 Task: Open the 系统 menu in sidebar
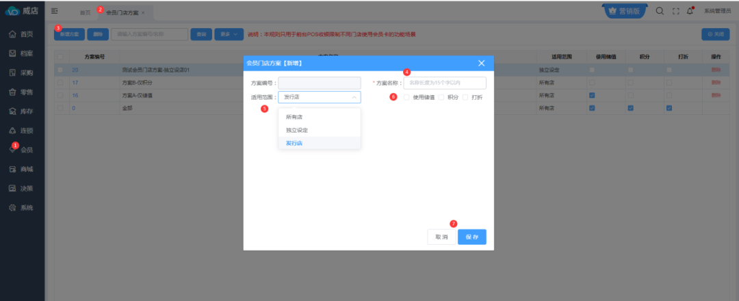(21, 207)
